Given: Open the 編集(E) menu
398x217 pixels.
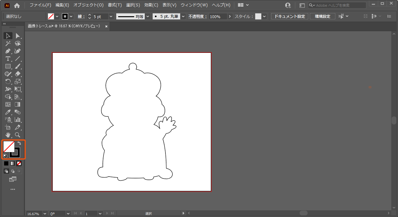Looking at the screenshot, I should (62, 5).
